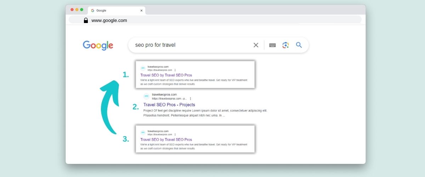
Task: Close the Google browser tab
Action: 142,11
